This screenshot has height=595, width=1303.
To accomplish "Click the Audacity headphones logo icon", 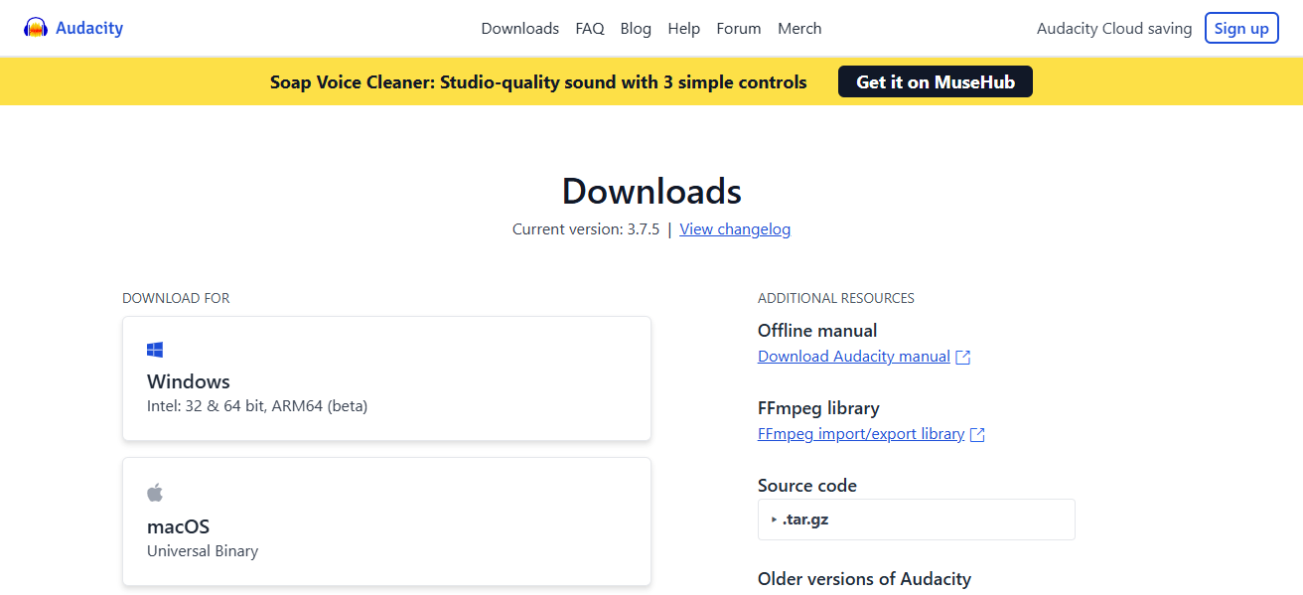I will click(x=36, y=28).
